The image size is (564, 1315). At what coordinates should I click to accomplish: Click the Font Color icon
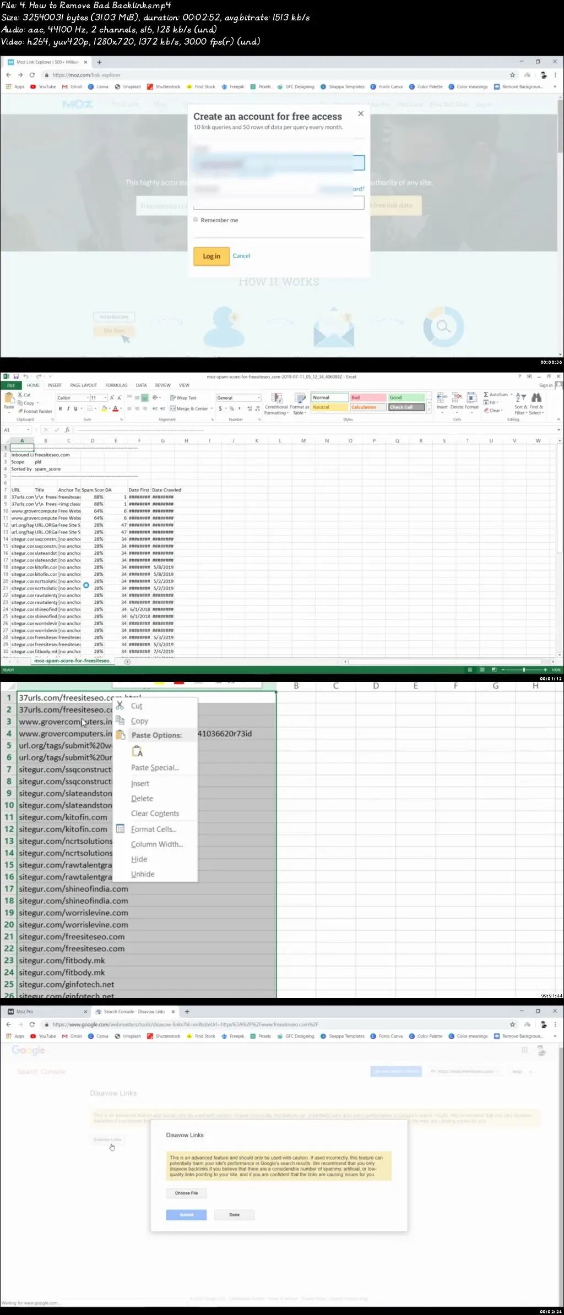(x=115, y=408)
